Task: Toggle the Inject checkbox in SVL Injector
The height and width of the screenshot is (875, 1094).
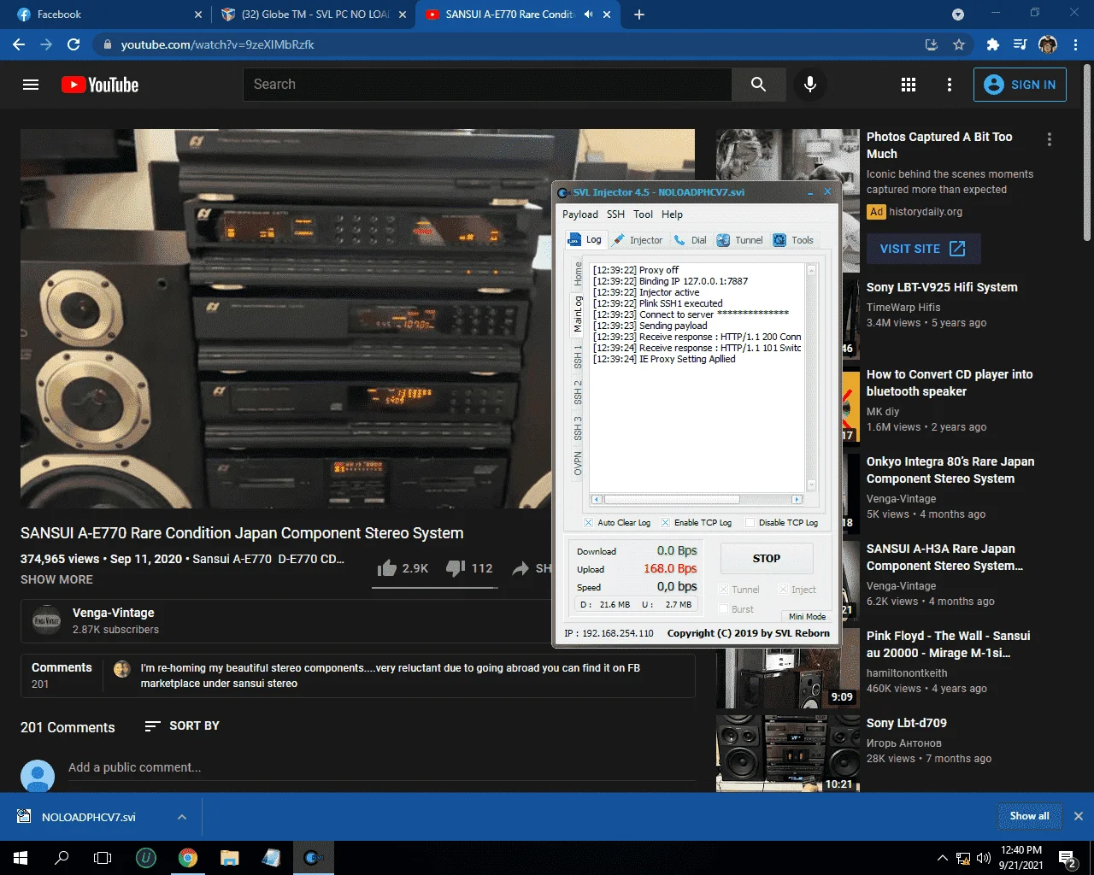Action: click(783, 590)
